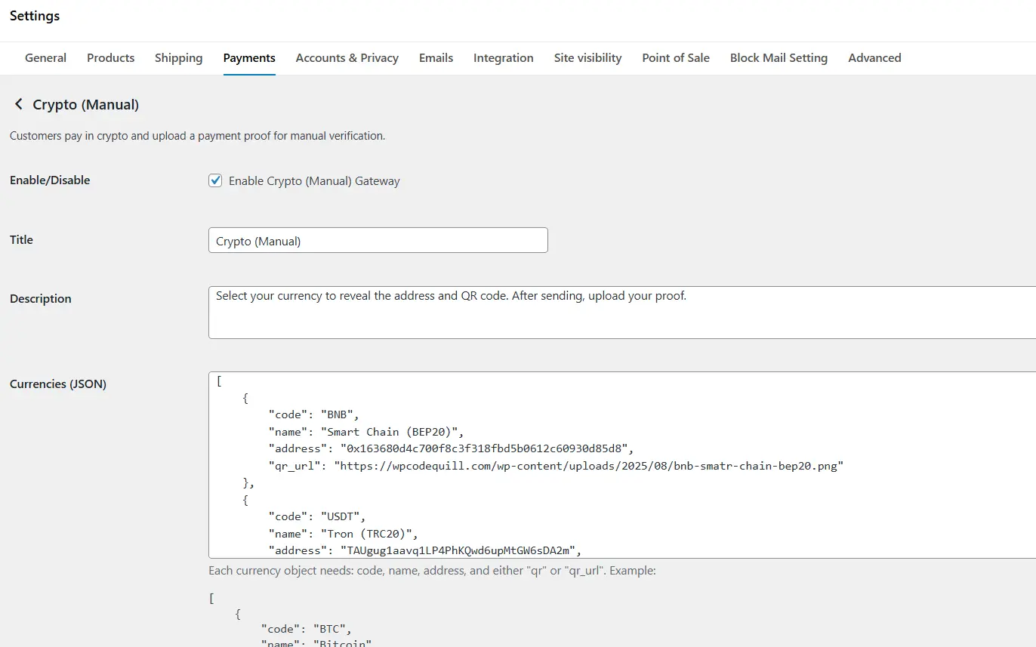Click the BNB code line in JSON
This screenshot has width=1036, height=647.
click(313, 415)
